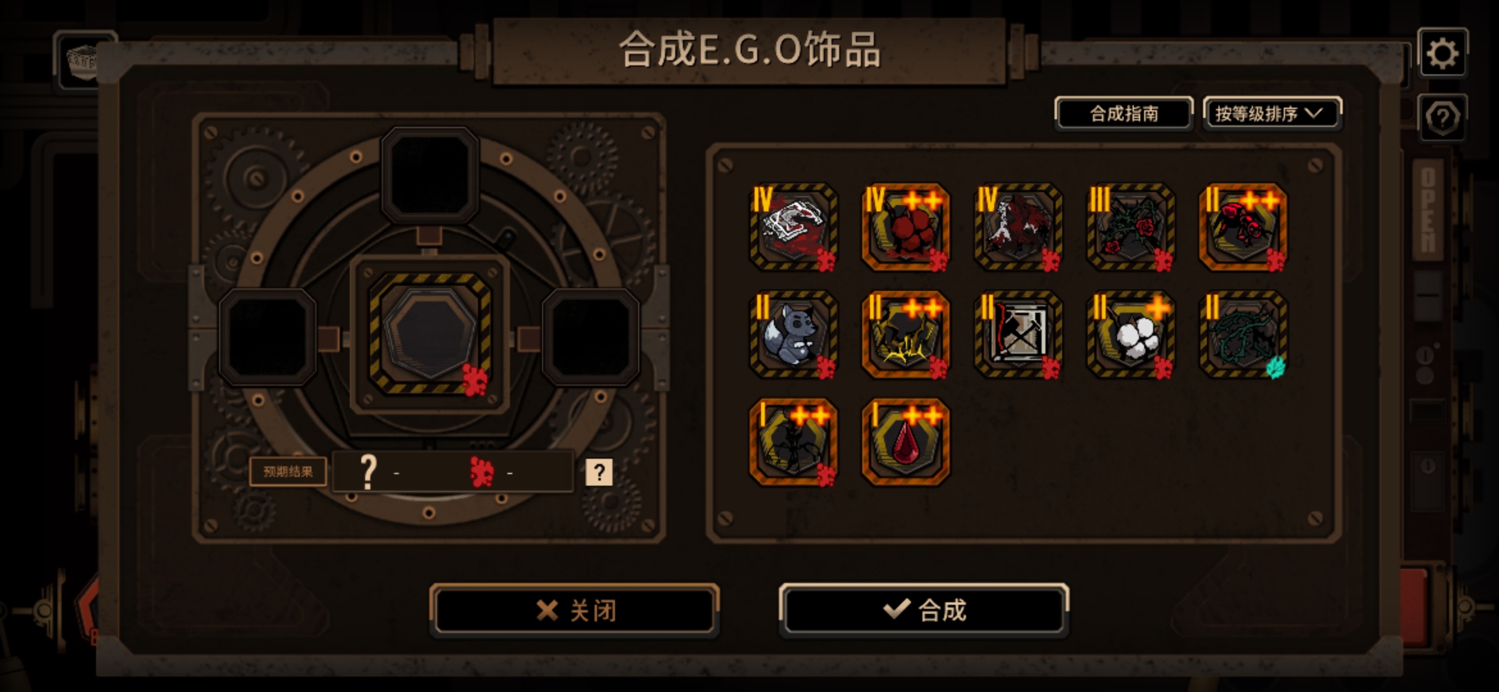This screenshot has width=1499, height=692.
Task: Pick the red blood drop gift
Action: coord(905,442)
